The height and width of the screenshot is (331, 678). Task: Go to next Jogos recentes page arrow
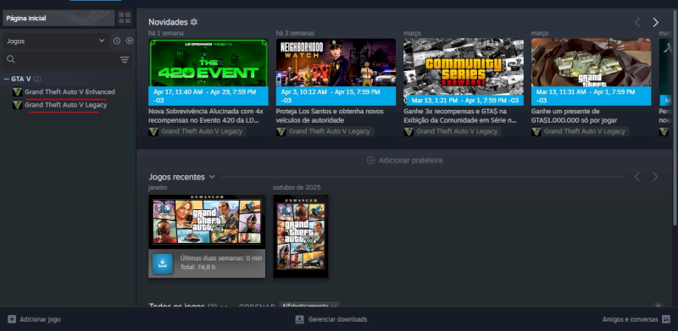pyautogui.click(x=655, y=177)
